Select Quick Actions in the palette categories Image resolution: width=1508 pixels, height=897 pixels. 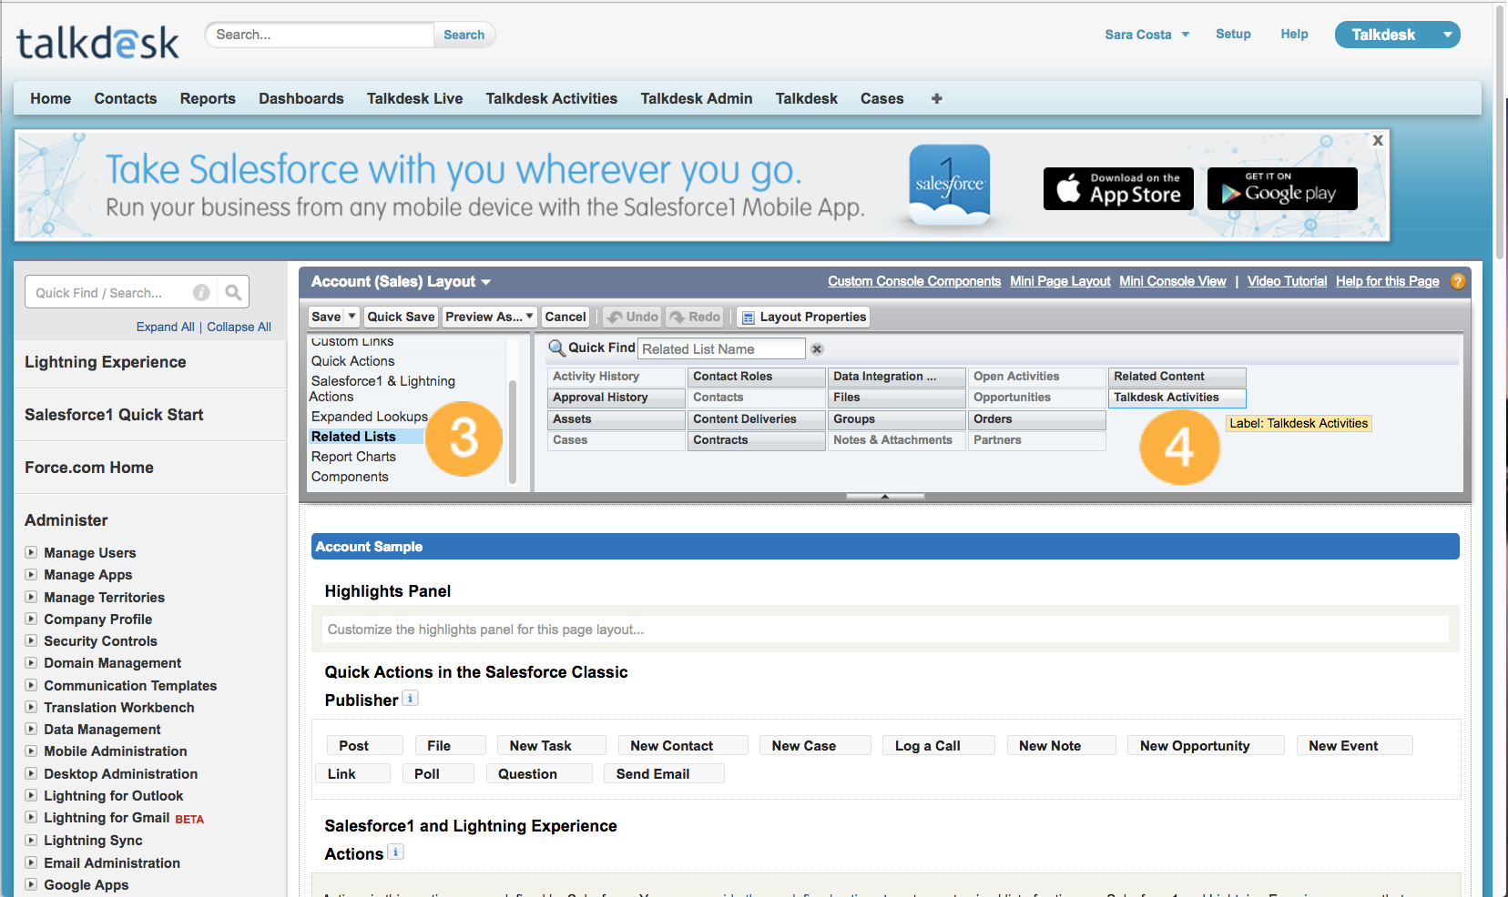[x=352, y=361]
